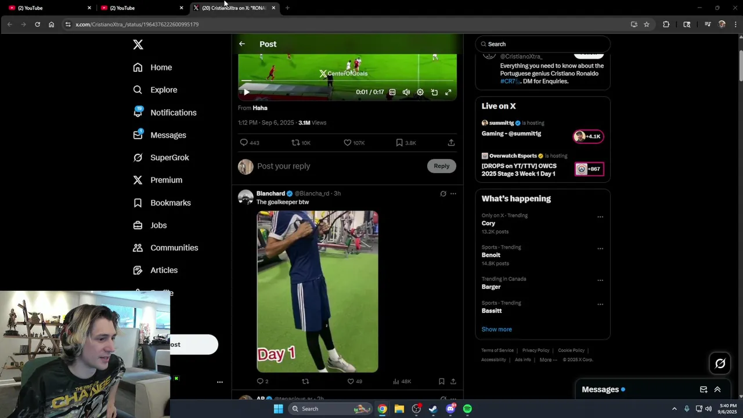Like the main post with 107K likes

pos(354,143)
